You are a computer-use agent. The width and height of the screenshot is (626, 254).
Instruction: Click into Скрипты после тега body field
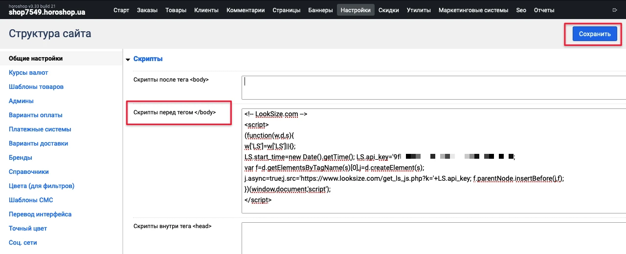(x=434, y=87)
